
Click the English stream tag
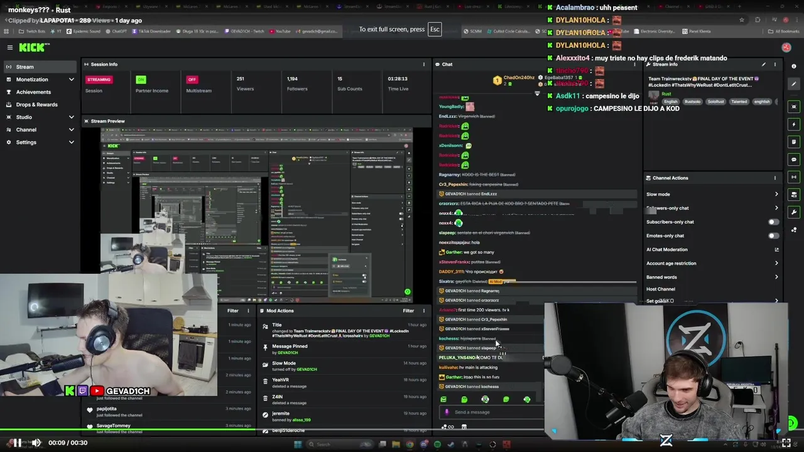pos(671,101)
